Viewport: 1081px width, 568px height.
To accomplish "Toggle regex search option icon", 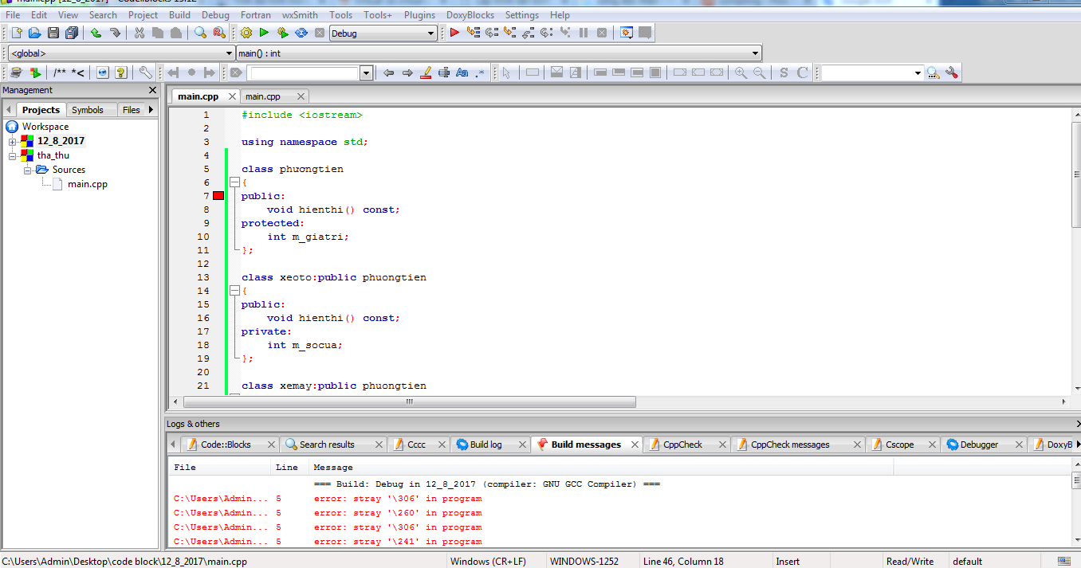I will coord(480,72).
